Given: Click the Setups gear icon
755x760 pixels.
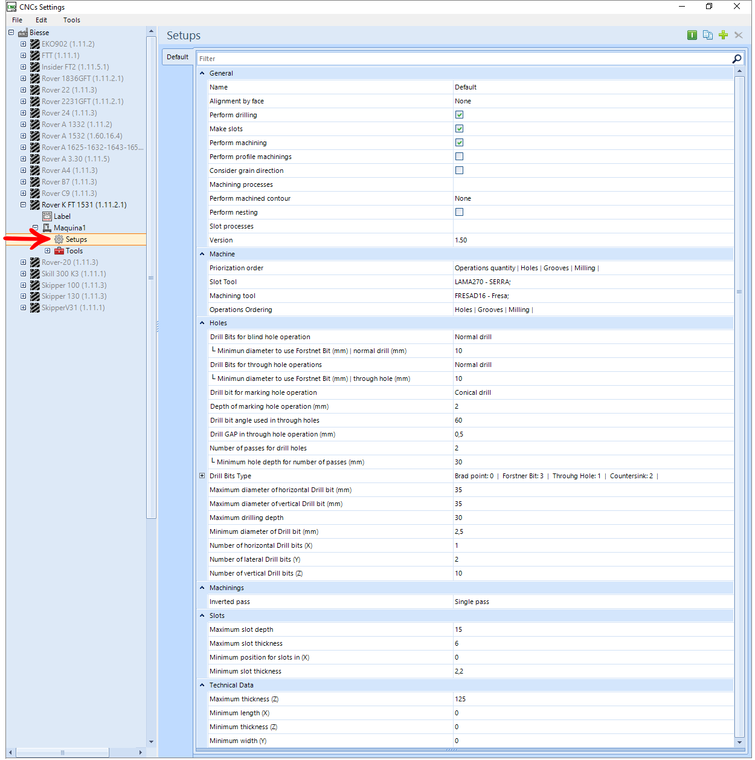Looking at the screenshot, I should tap(59, 239).
